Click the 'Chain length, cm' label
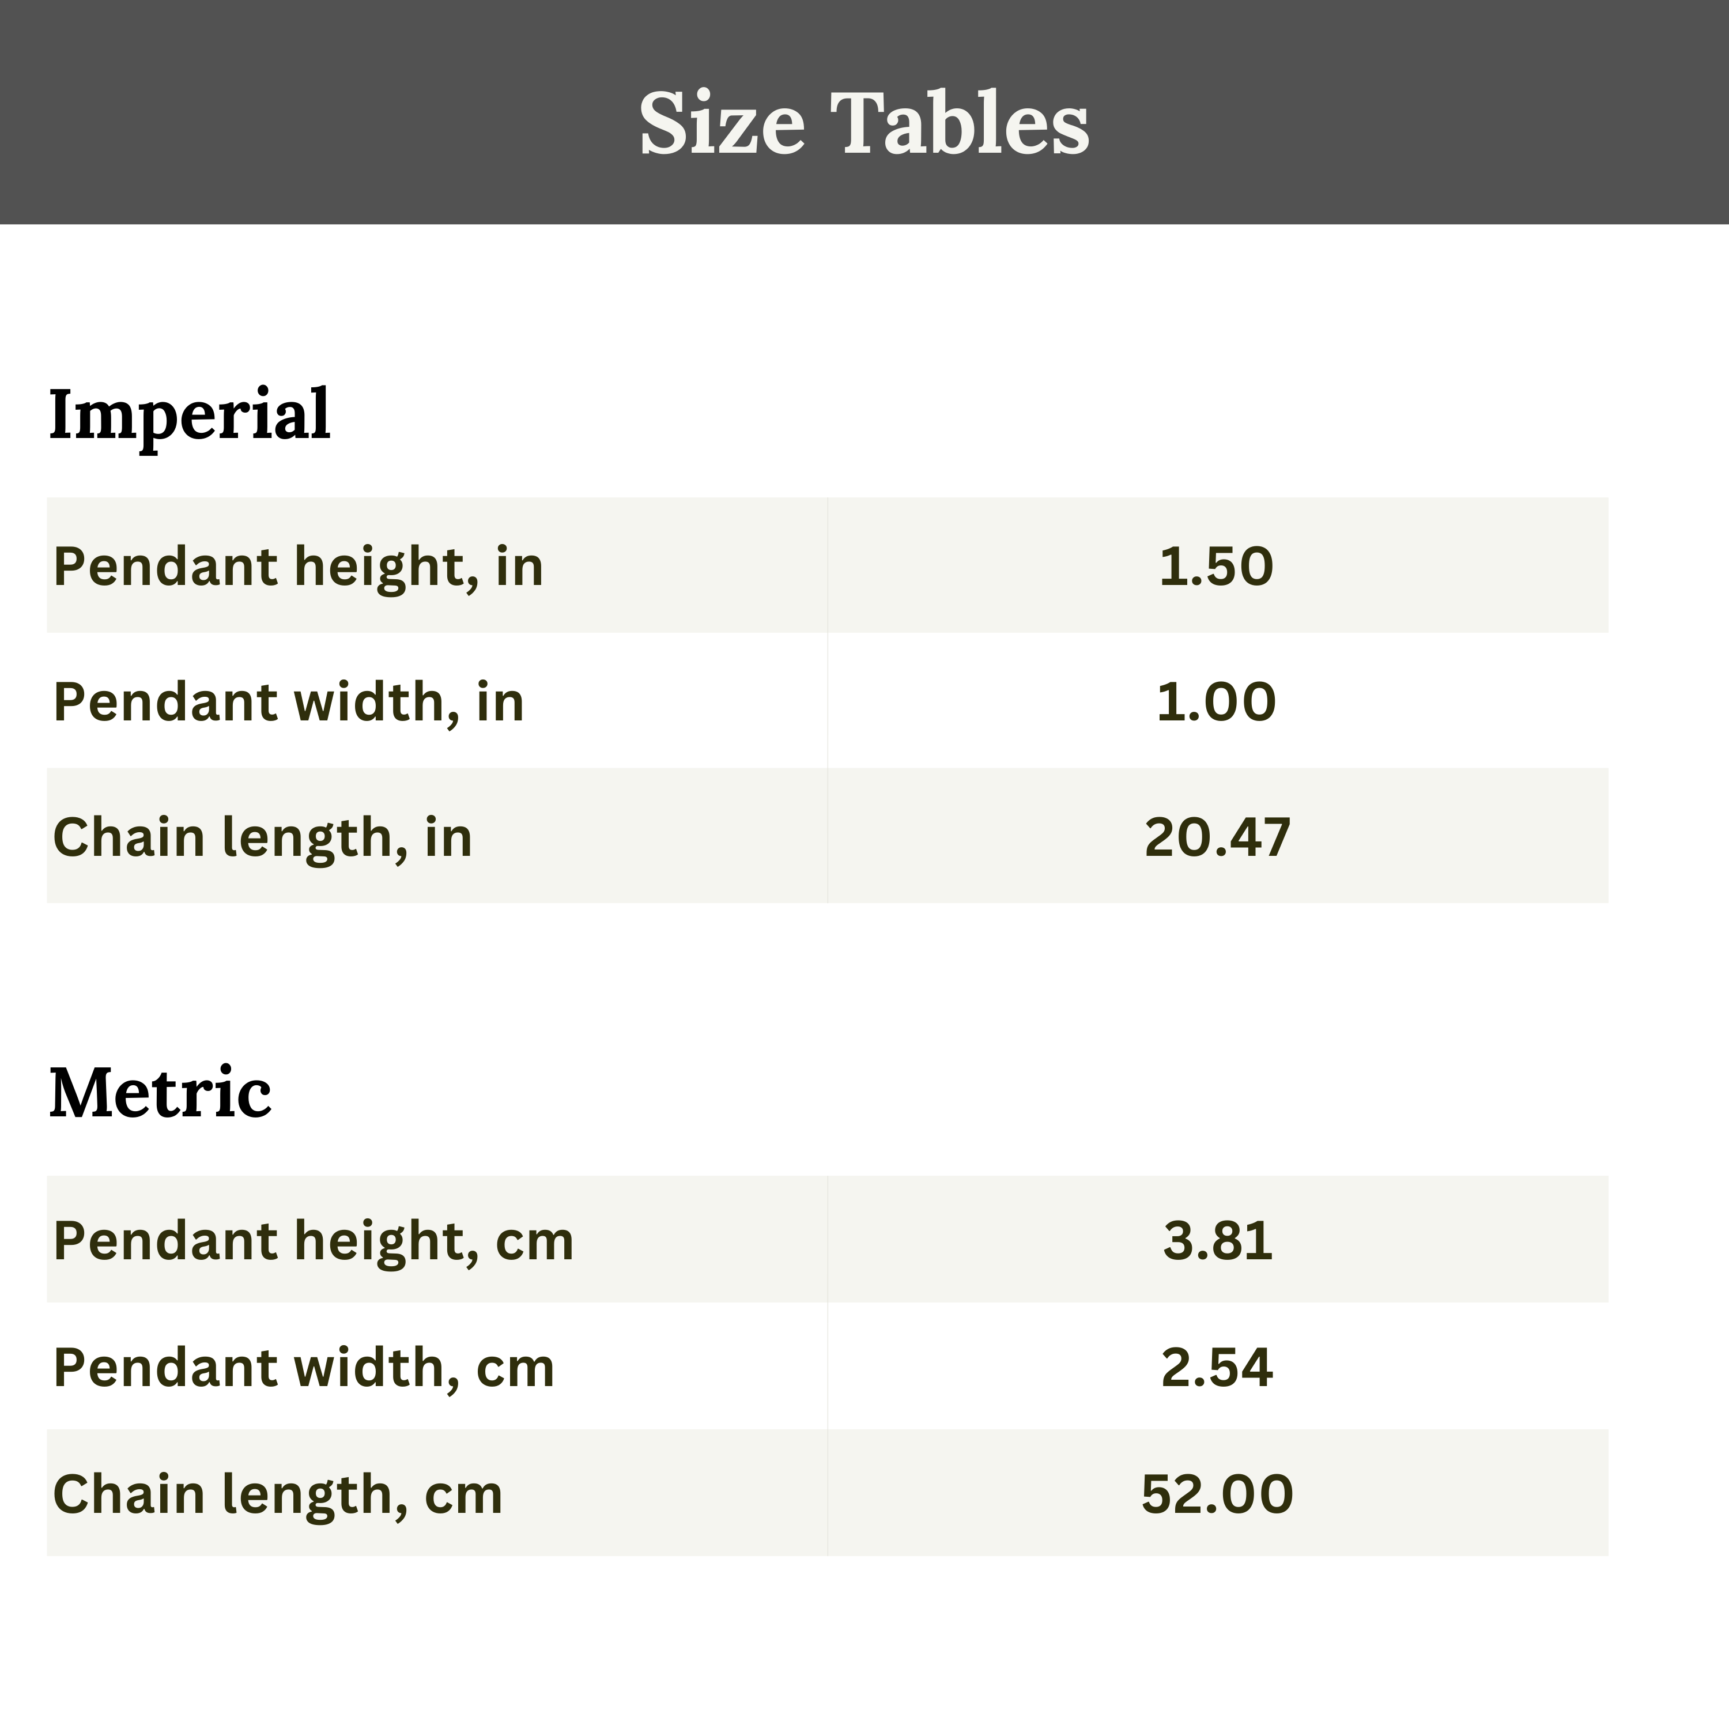The height and width of the screenshot is (1729, 1729). [277, 1494]
